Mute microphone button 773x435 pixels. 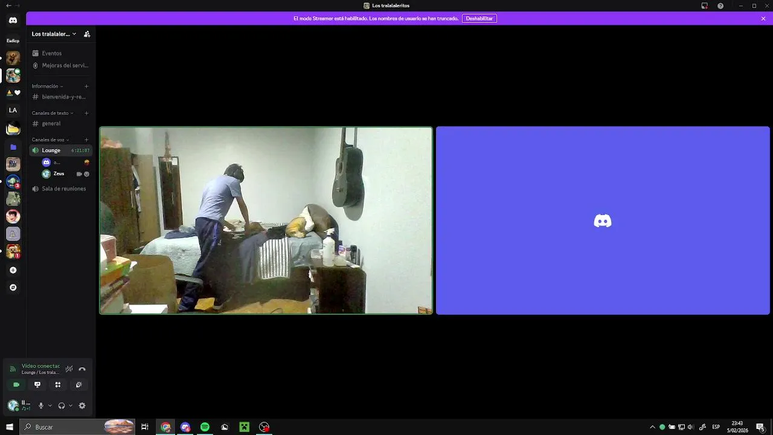(41, 406)
